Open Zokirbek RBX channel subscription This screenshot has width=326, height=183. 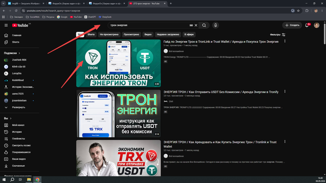[20, 60]
